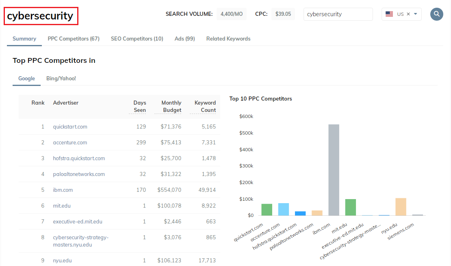Viewport: 451px width, 266px height.
Task: Open the SEO Competitors (10) tab
Action: click(137, 39)
